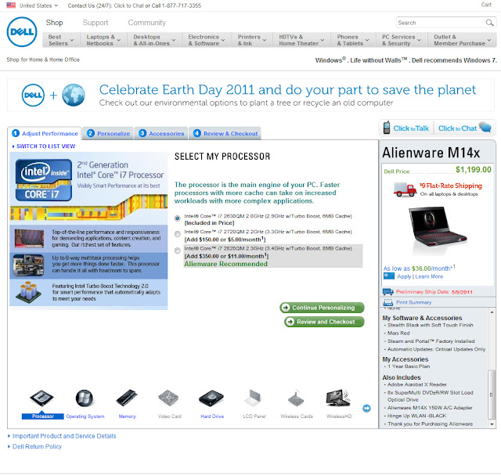
Task: Select the i7 2720QM 2.2GHz processor option
Action: (x=178, y=234)
